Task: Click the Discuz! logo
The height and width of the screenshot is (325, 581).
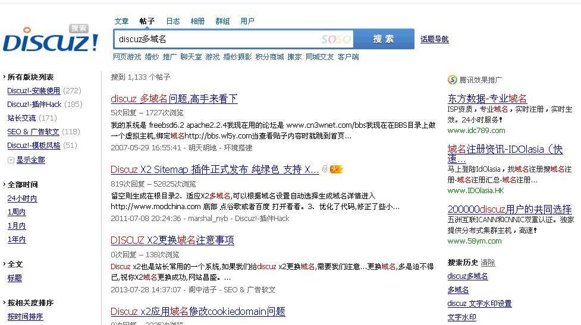Action: coord(51,39)
